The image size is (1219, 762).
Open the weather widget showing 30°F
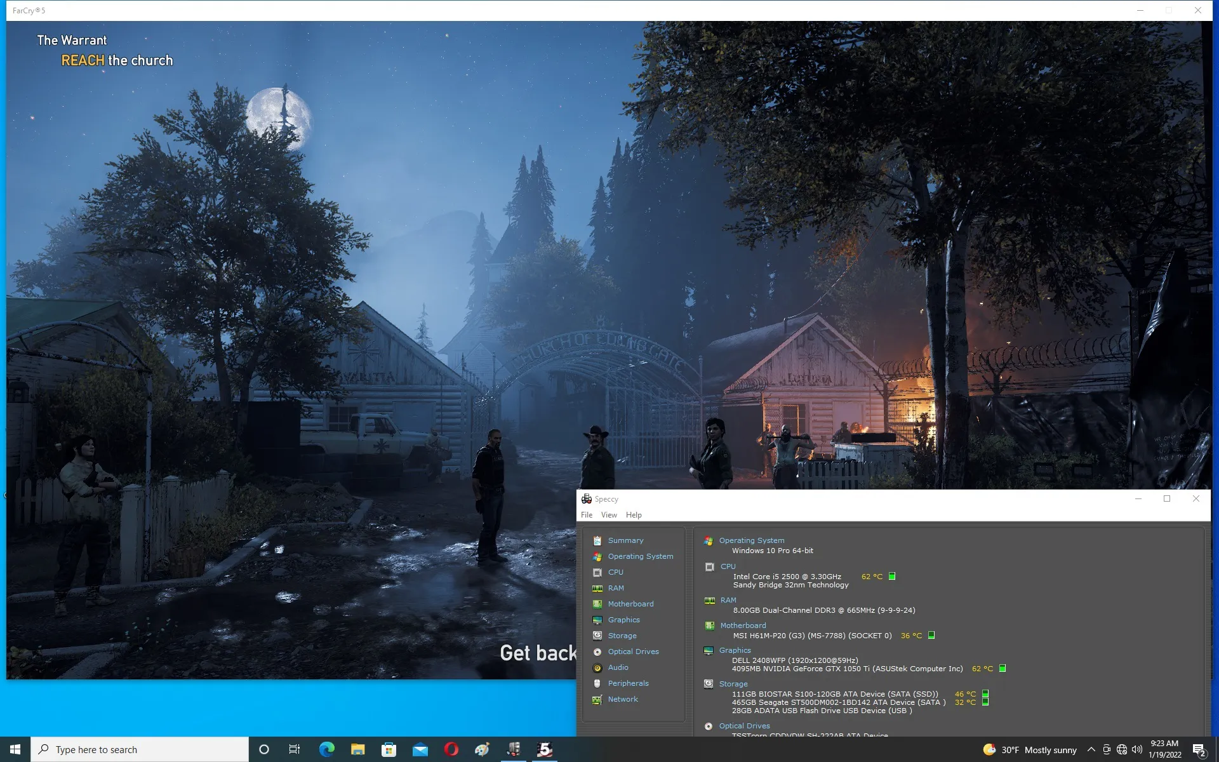[1030, 750]
